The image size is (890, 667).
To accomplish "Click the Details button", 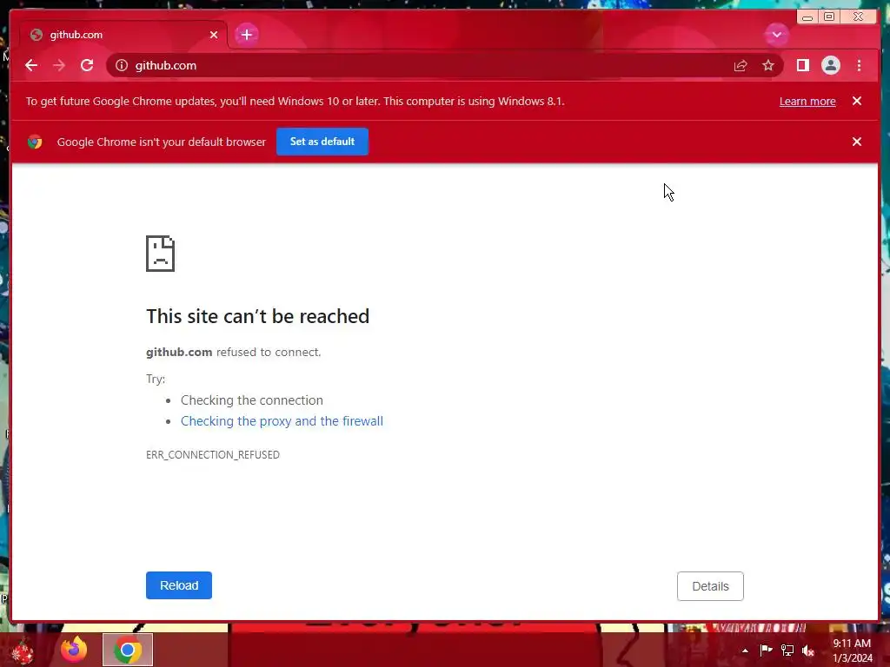I will pyautogui.click(x=710, y=586).
